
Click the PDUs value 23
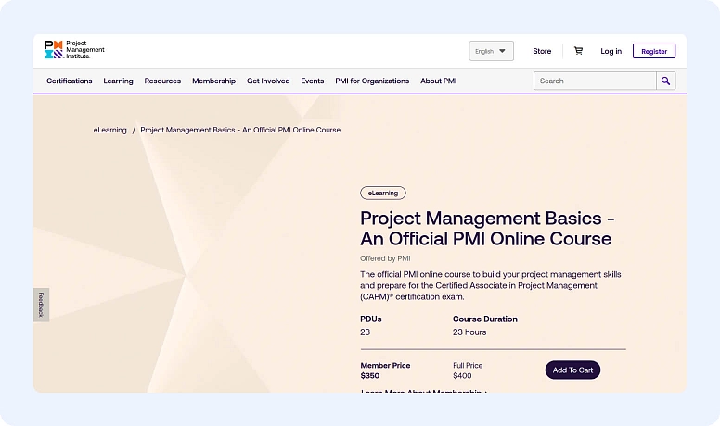tap(365, 332)
